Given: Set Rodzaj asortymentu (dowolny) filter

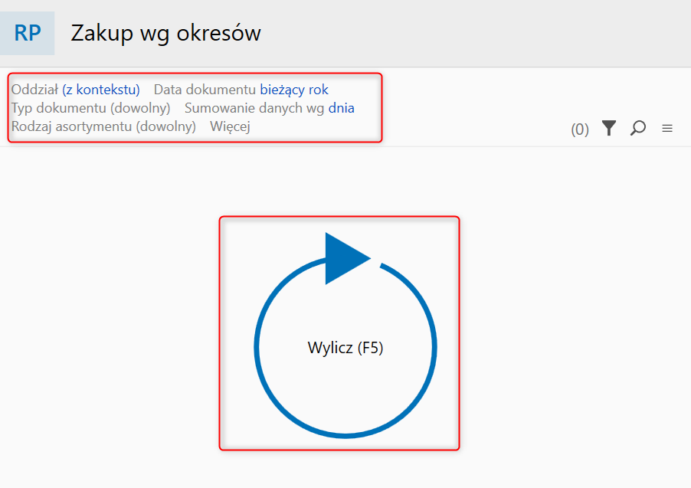Looking at the screenshot, I should pyautogui.click(x=103, y=126).
